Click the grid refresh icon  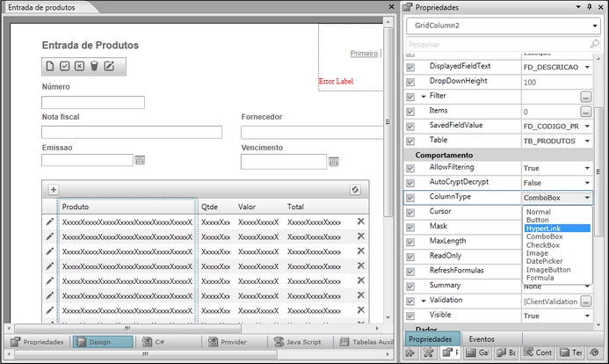355,189
